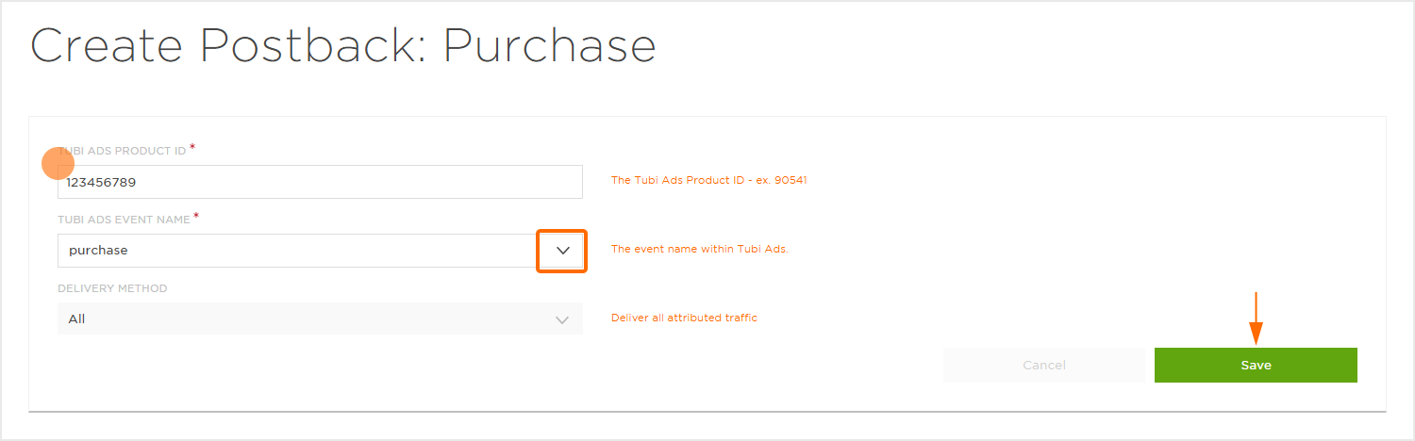Image resolution: width=1415 pixels, height=441 pixels.
Task: Focus the Tubi Ads Product ID field
Action: [320, 182]
